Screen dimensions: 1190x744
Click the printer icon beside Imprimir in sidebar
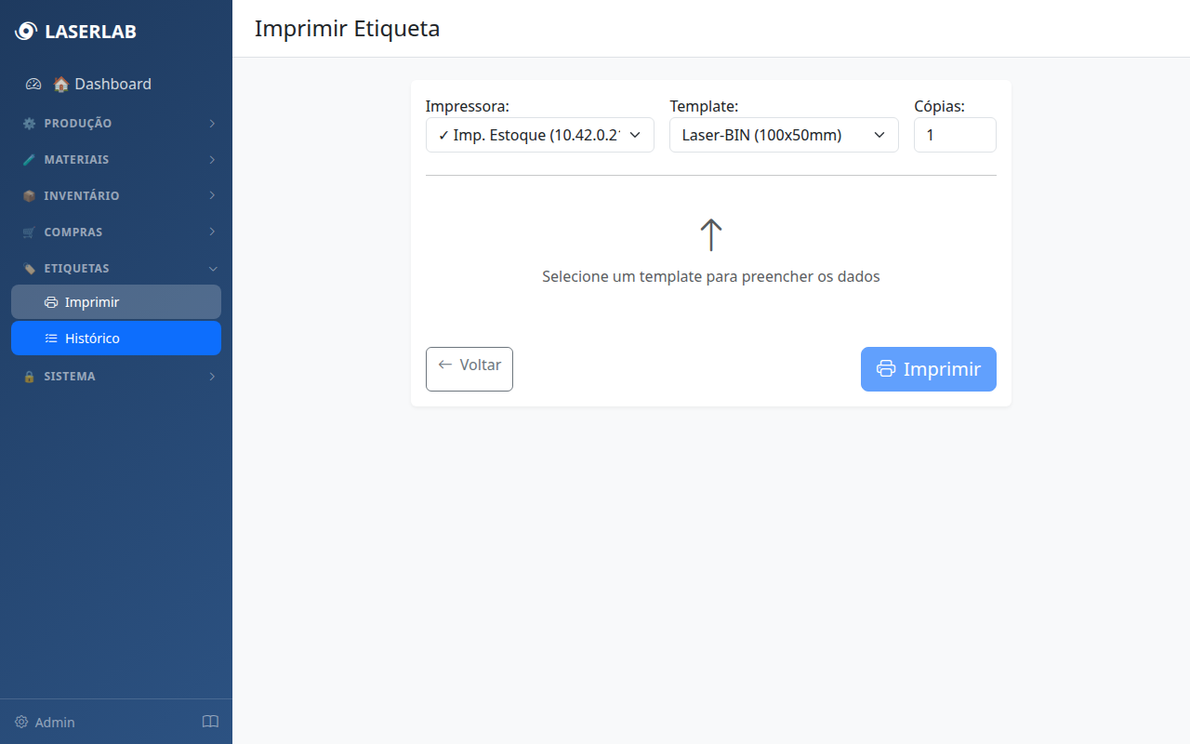click(x=51, y=302)
